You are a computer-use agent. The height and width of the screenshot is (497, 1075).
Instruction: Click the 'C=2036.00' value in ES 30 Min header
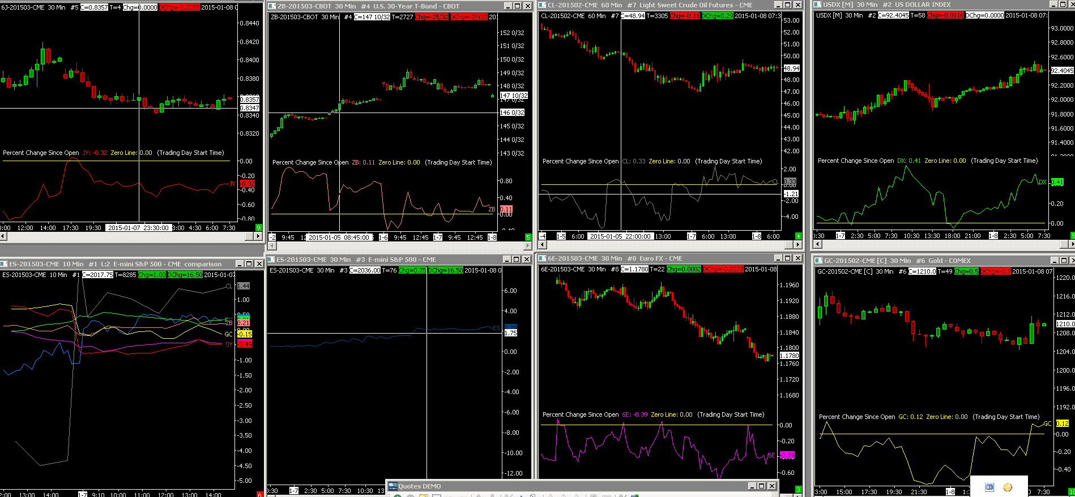[x=365, y=270]
